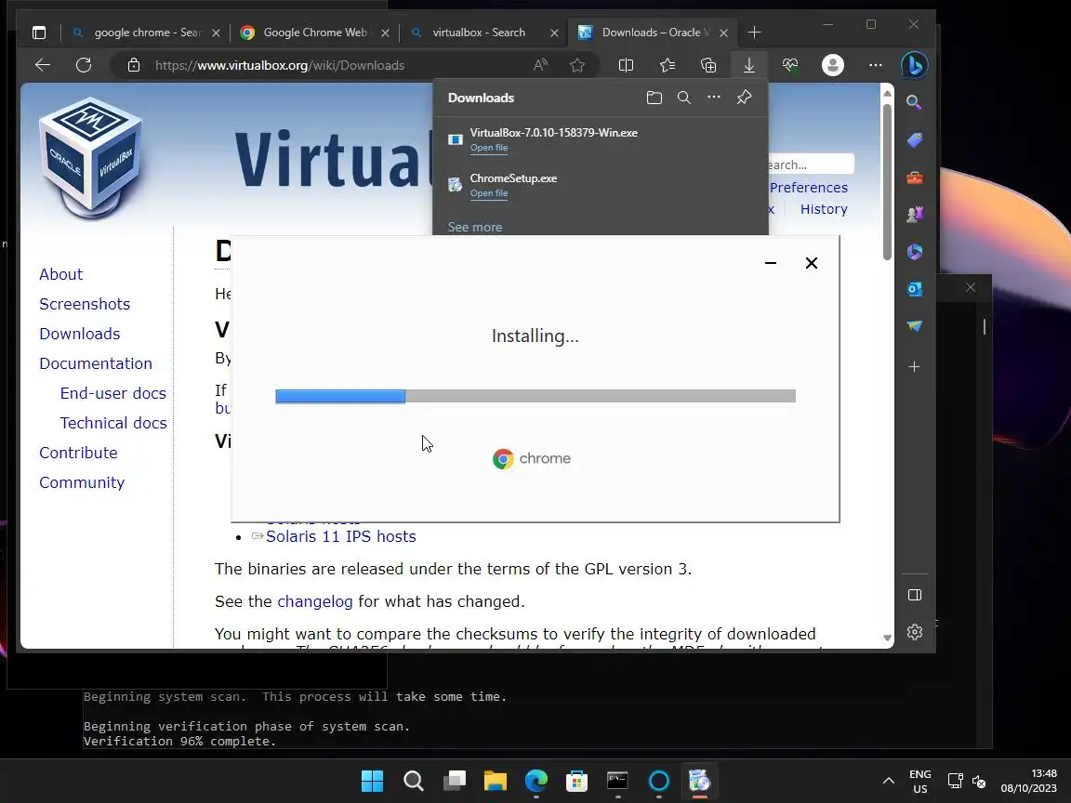Open file link under VirtualBox-7.0.10 download
1071x803 pixels.
click(x=488, y=148)
